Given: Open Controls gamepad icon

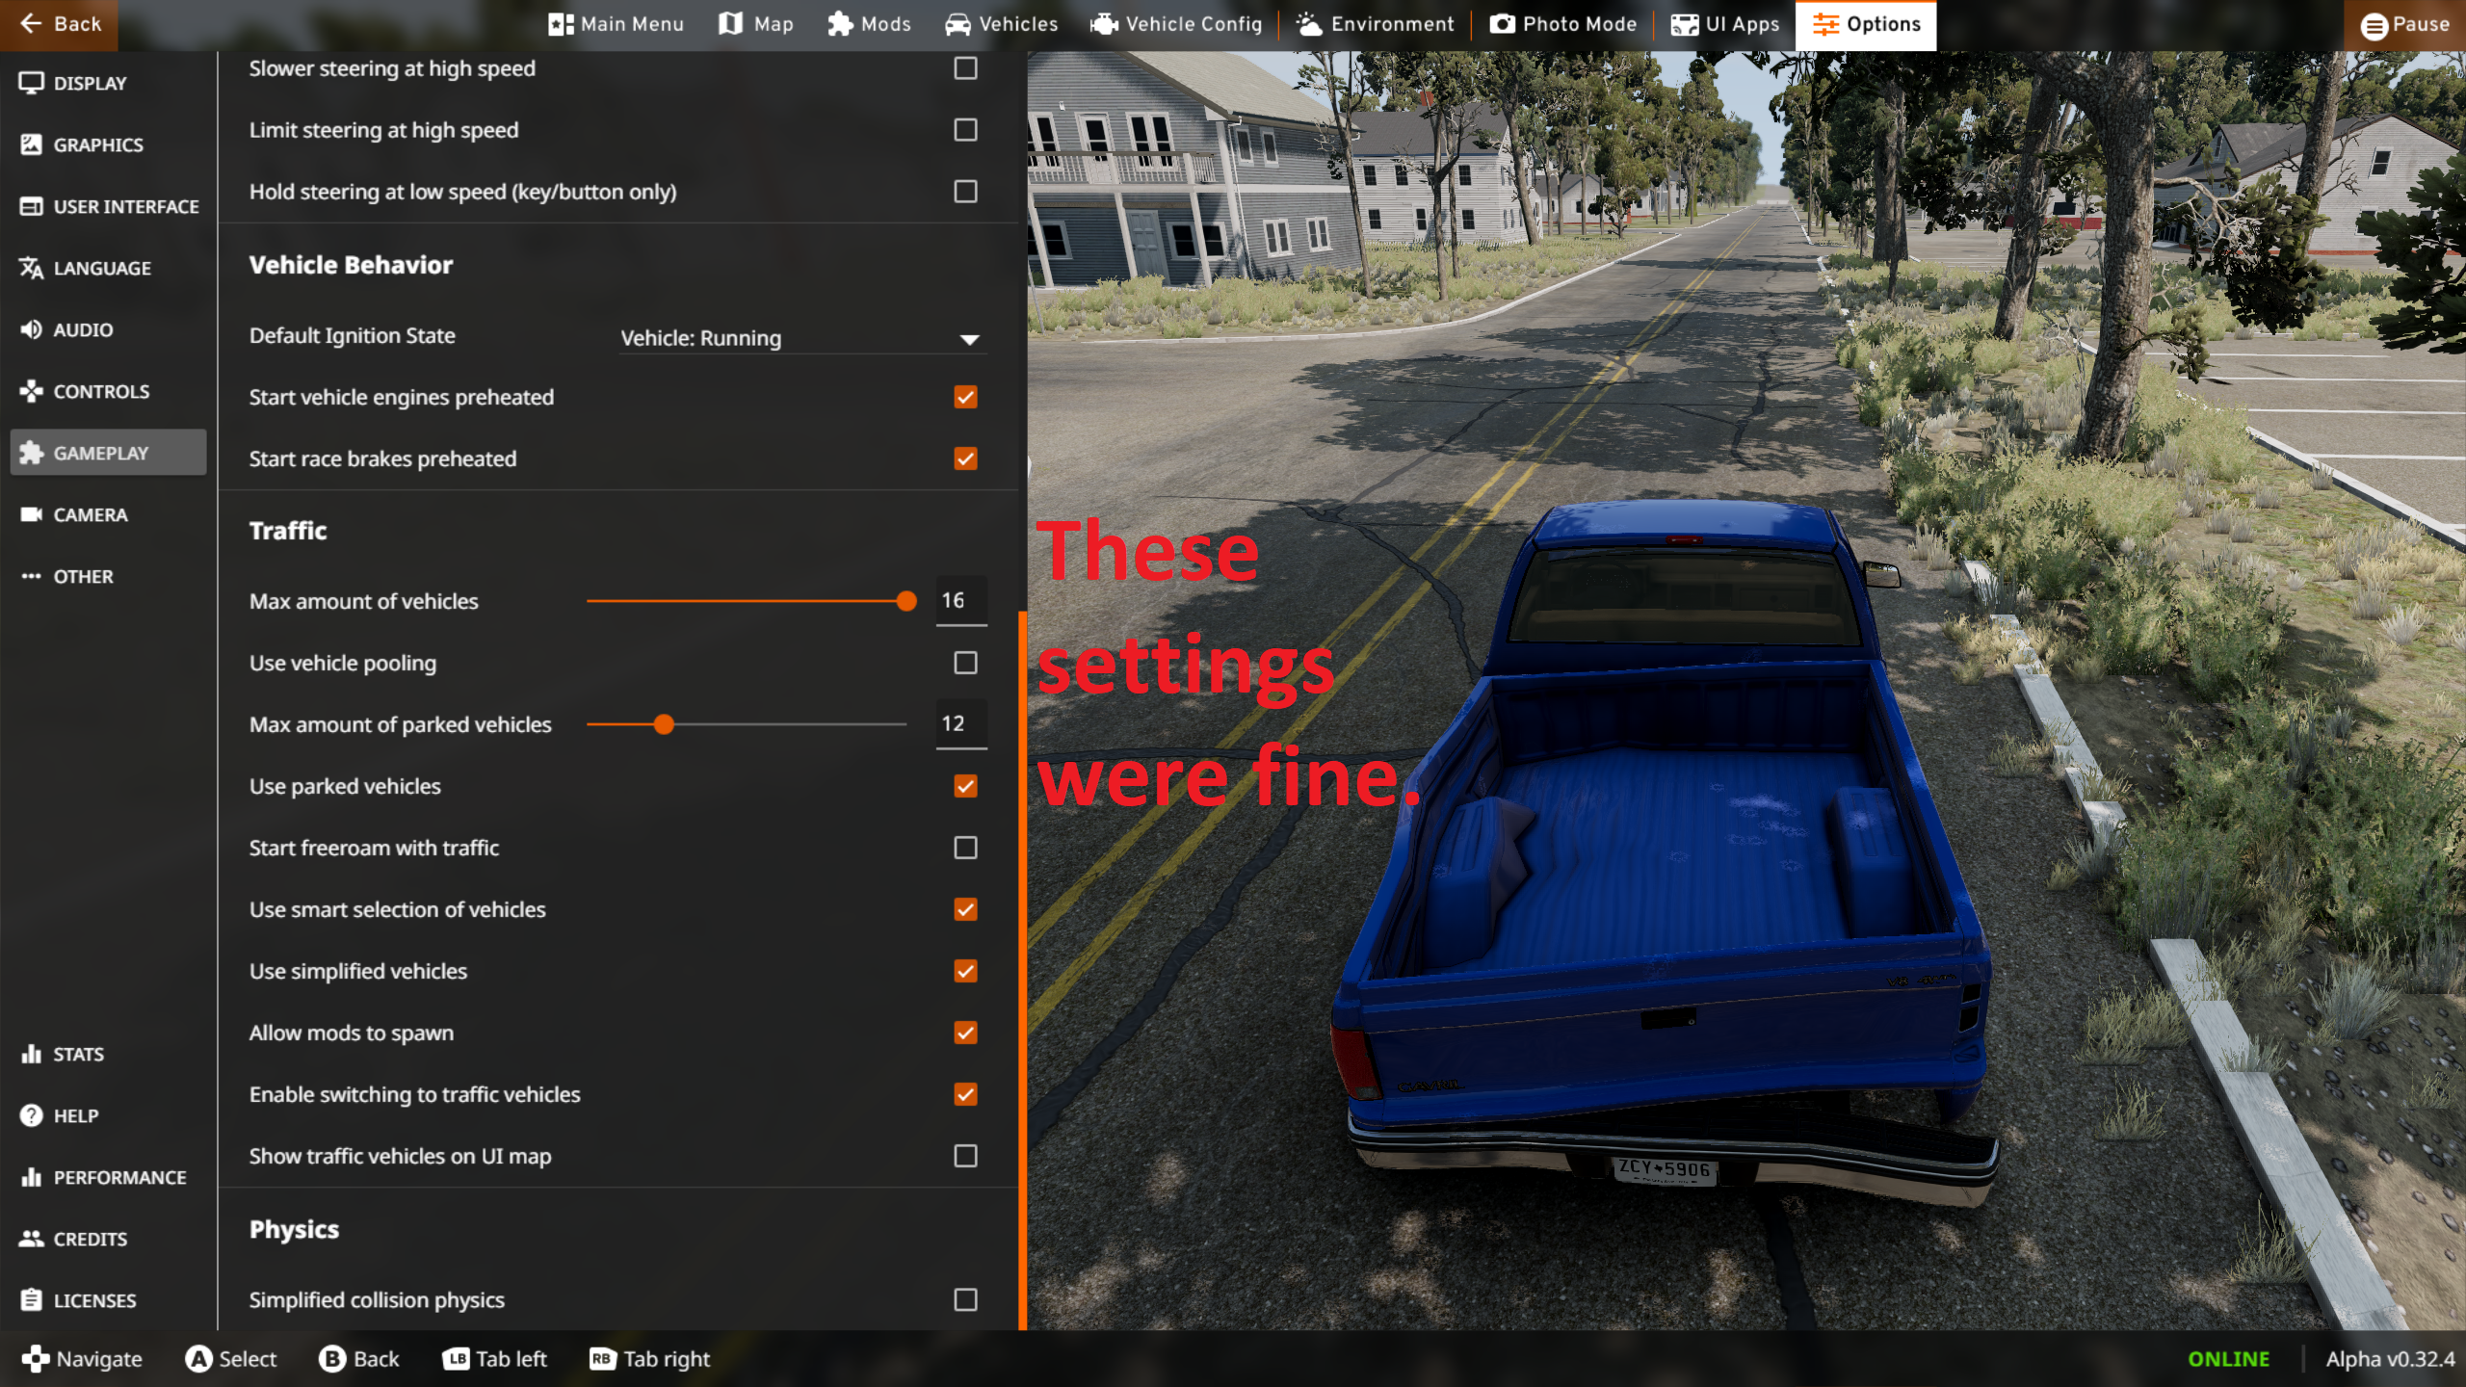Looking at the screenshot, I should tap(31, 391).
